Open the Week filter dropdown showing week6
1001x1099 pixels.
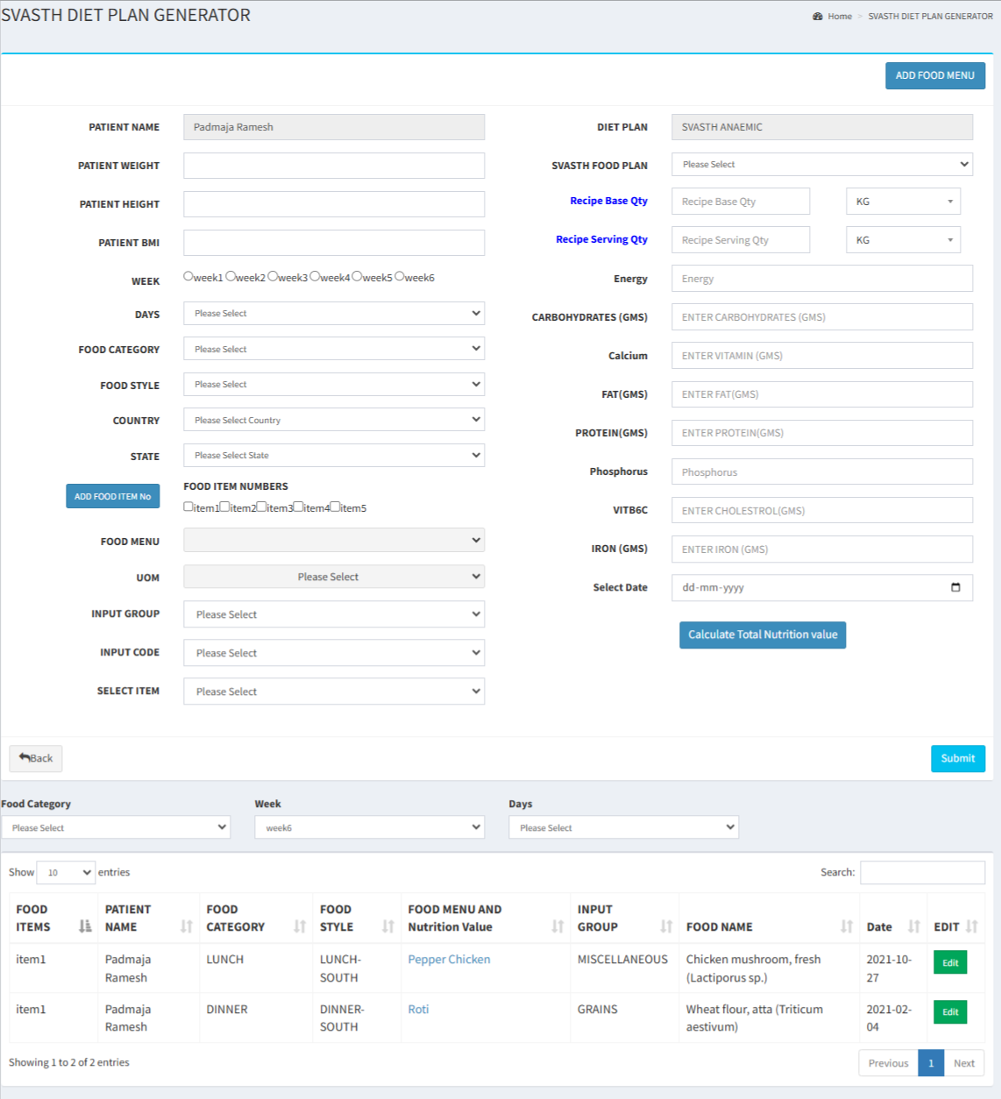click(x=370, y=827)
